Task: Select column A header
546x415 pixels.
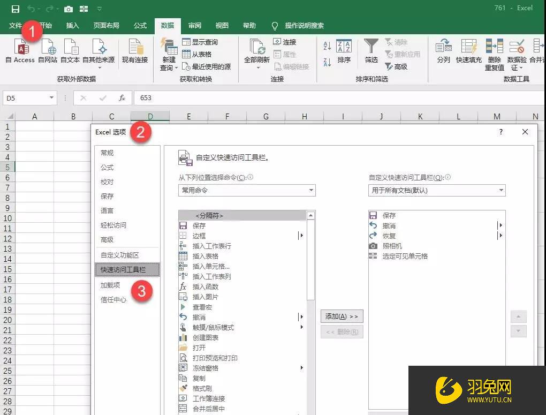Action: [x=34, y=116]
